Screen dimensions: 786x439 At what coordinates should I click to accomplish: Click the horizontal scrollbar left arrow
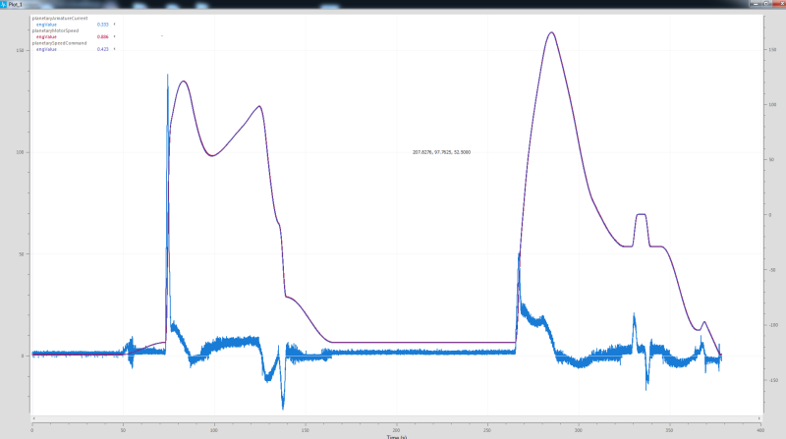33,418
